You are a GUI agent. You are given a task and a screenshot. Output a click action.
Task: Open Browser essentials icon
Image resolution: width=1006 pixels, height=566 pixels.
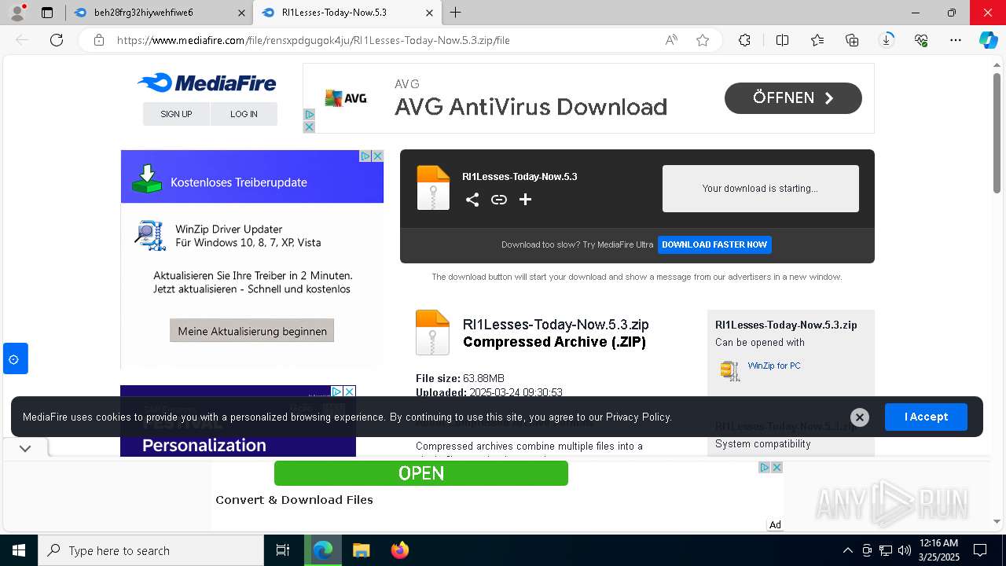point(921,40)
